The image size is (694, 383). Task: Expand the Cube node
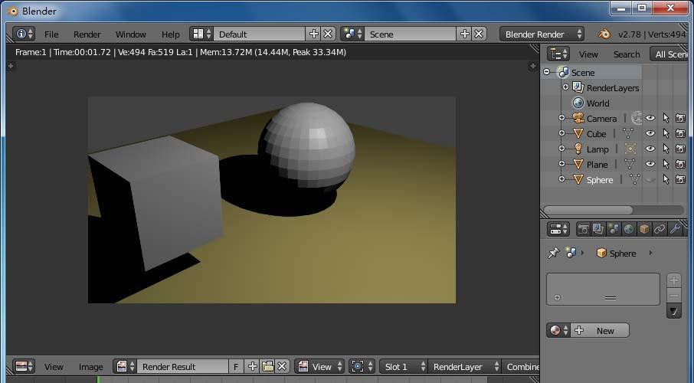[561, 133]
